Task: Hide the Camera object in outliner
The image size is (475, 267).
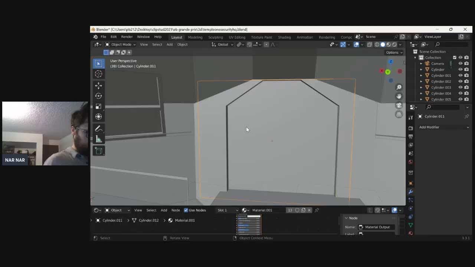Action: point(460,63)
